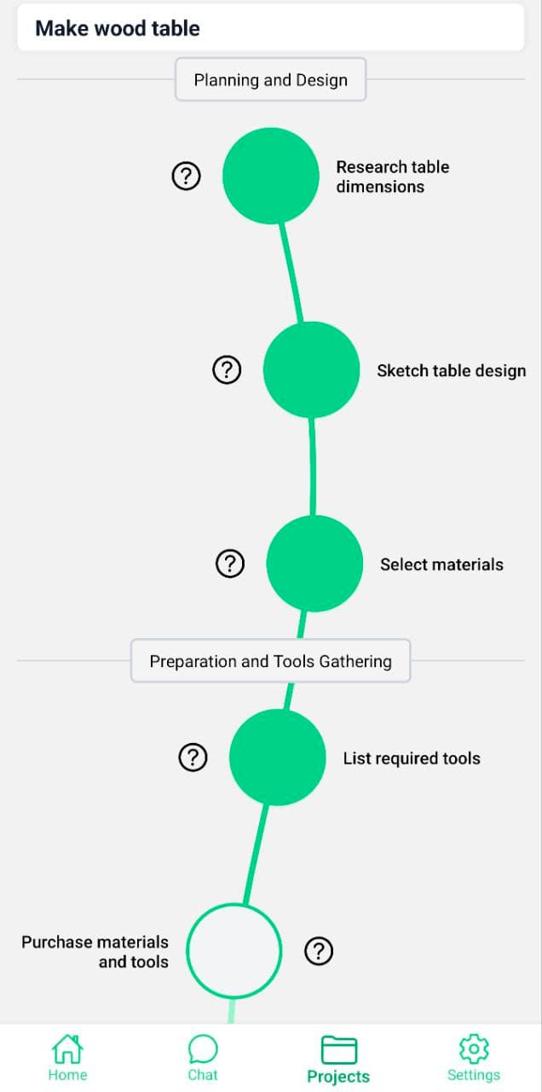Switch to the Home tab
Image resolution: width=542 pixels, height=1092 pixels.
point(66,1058)
